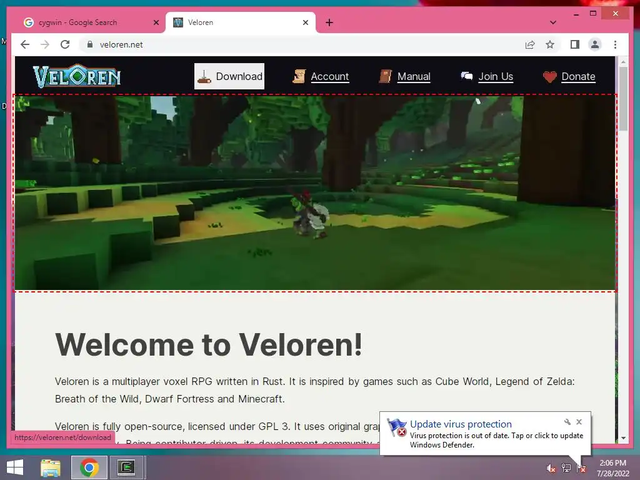Expand the tab search dropdown arrow
This screenshot has width=640, height=480.
[552, 22]
